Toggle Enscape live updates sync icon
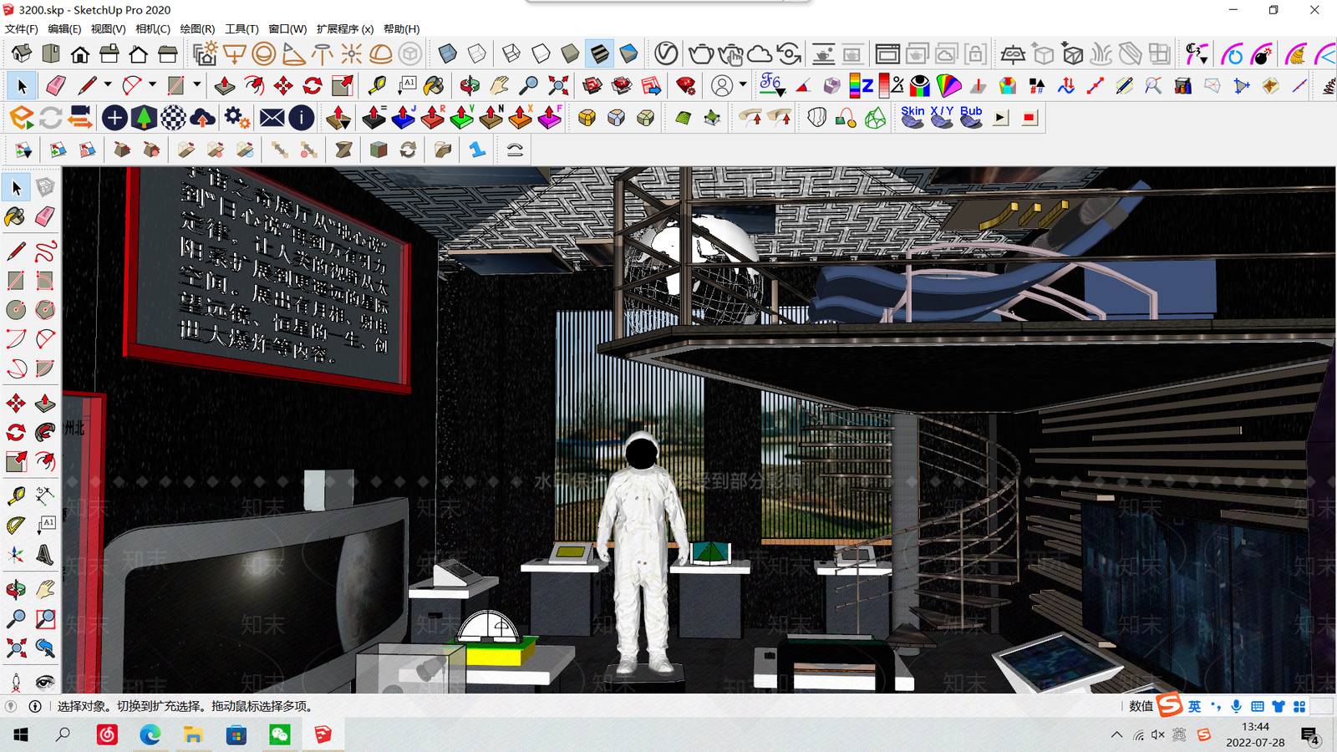Viewport: 1337px width, 752px height. [50, 118]
